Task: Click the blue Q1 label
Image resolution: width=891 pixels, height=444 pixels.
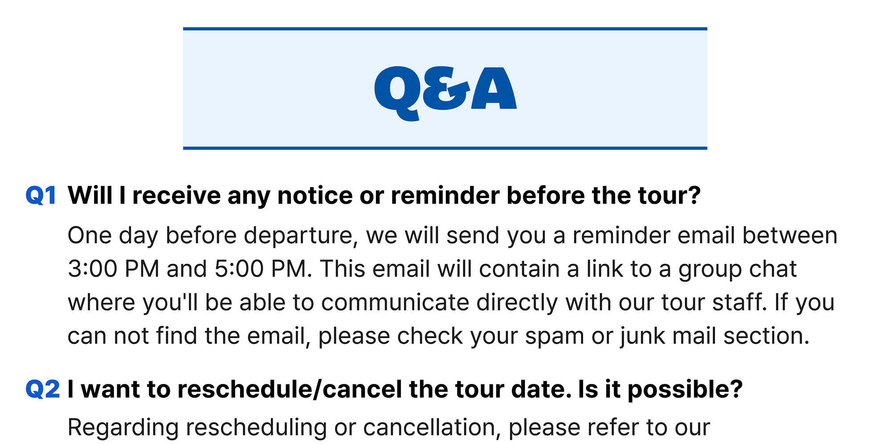Action: click(x=41, y=195)
